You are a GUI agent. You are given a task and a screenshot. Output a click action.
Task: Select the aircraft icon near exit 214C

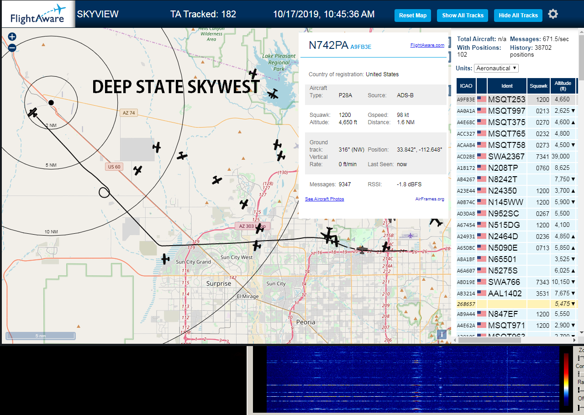click(x=386, y=246)
